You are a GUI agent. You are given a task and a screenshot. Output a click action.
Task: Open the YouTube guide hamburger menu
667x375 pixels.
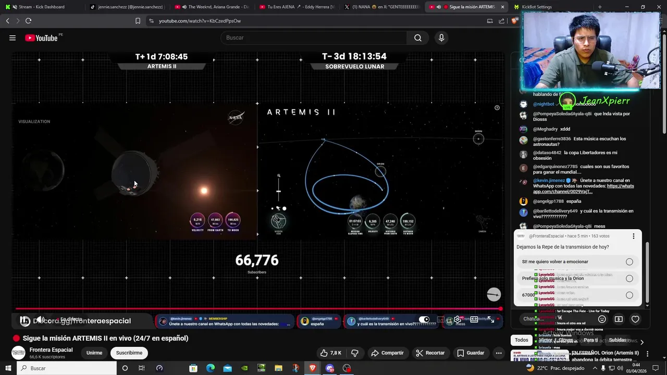tap(13, 37)
